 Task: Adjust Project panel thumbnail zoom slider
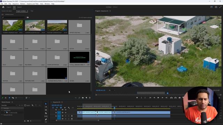click(20, 98)
